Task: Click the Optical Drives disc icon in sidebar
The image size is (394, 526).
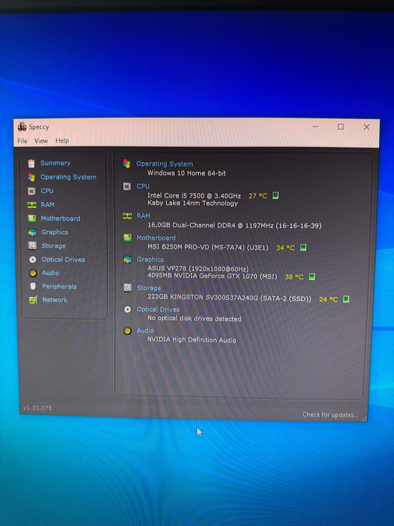Action: coord(33,260)
